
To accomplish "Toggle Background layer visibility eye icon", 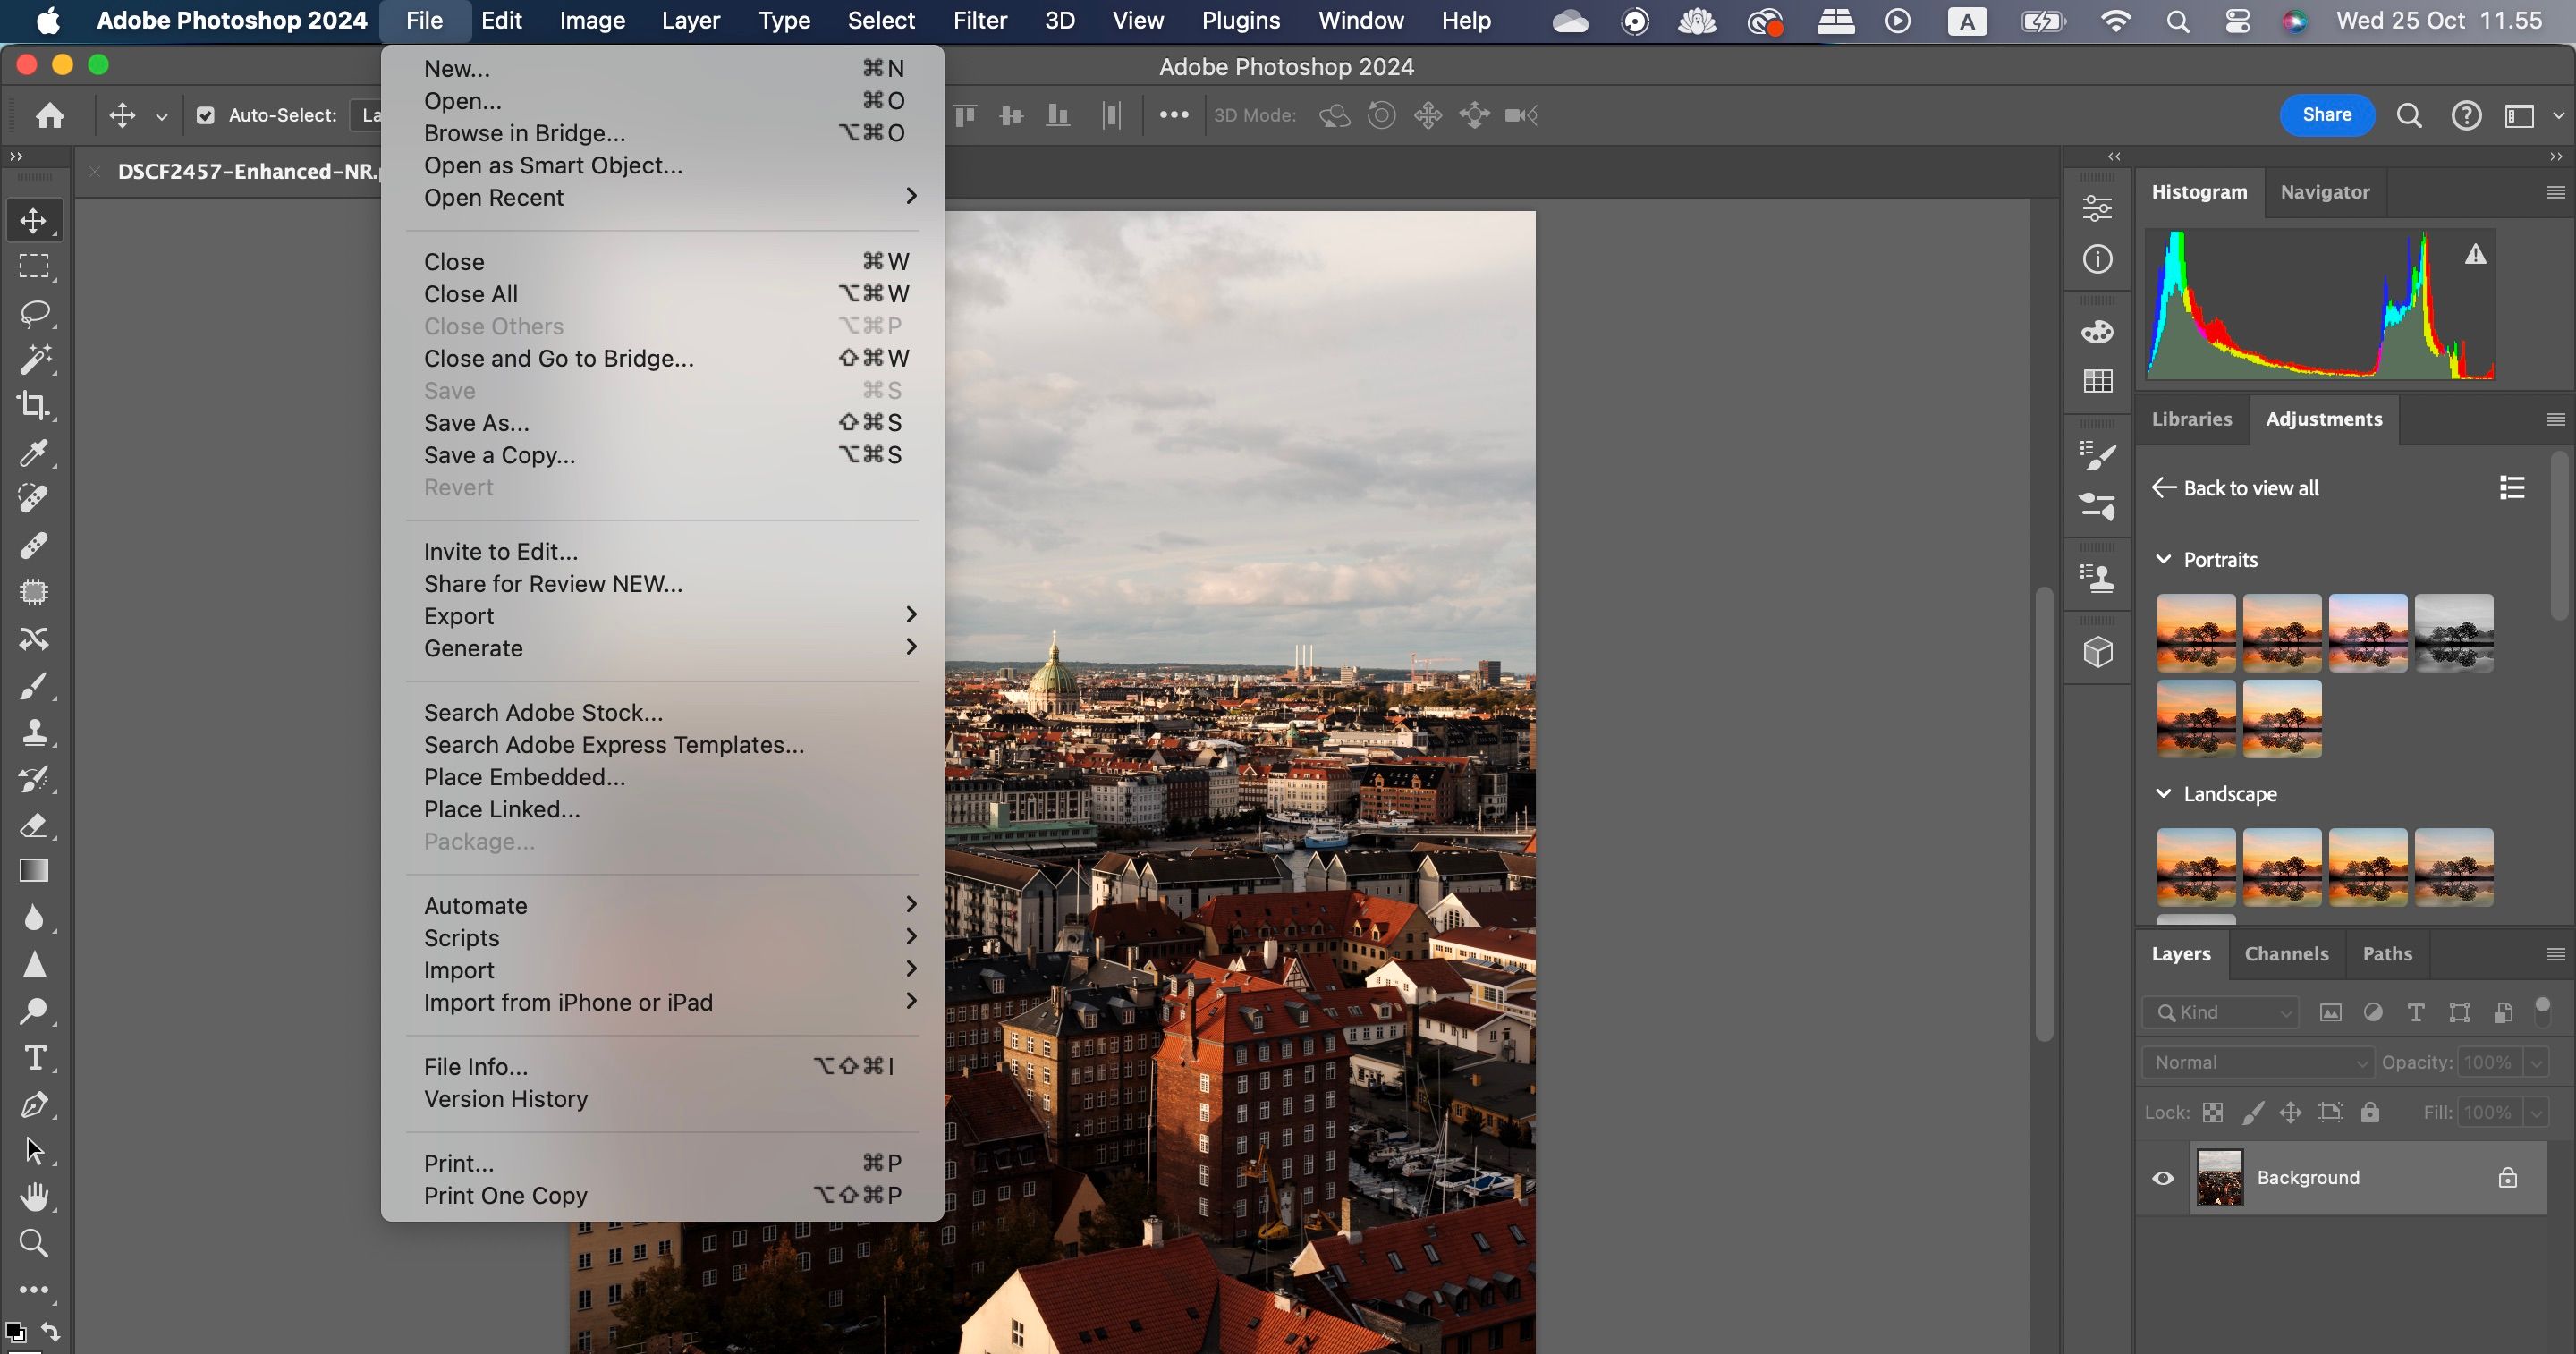I will click(x=2162, y=1179).
